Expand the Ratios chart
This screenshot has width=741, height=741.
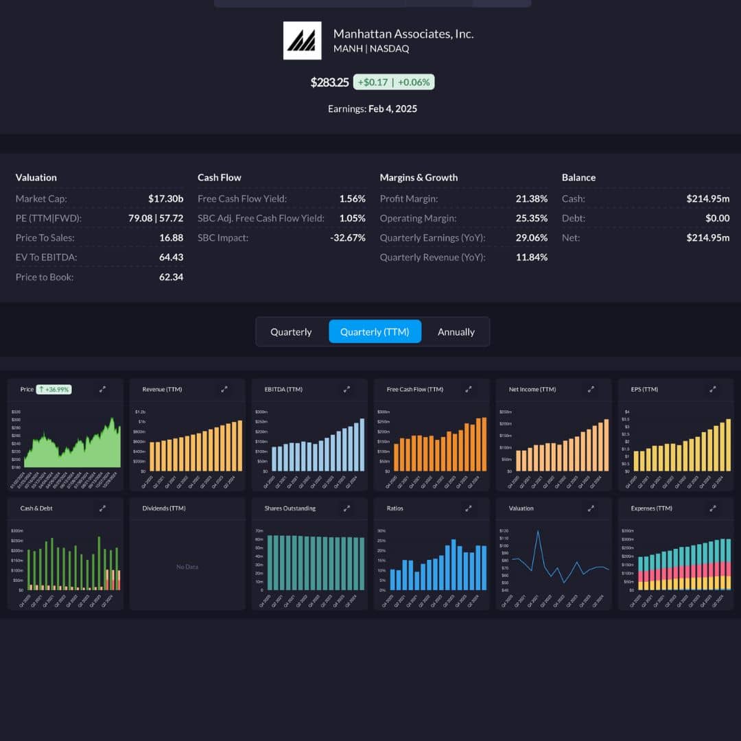tap(469, 508)
